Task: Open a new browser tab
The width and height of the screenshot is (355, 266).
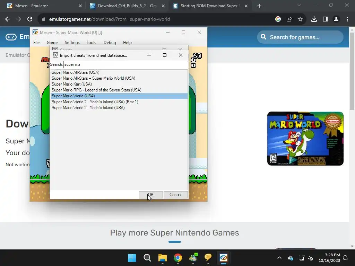Action: [259, 6]
